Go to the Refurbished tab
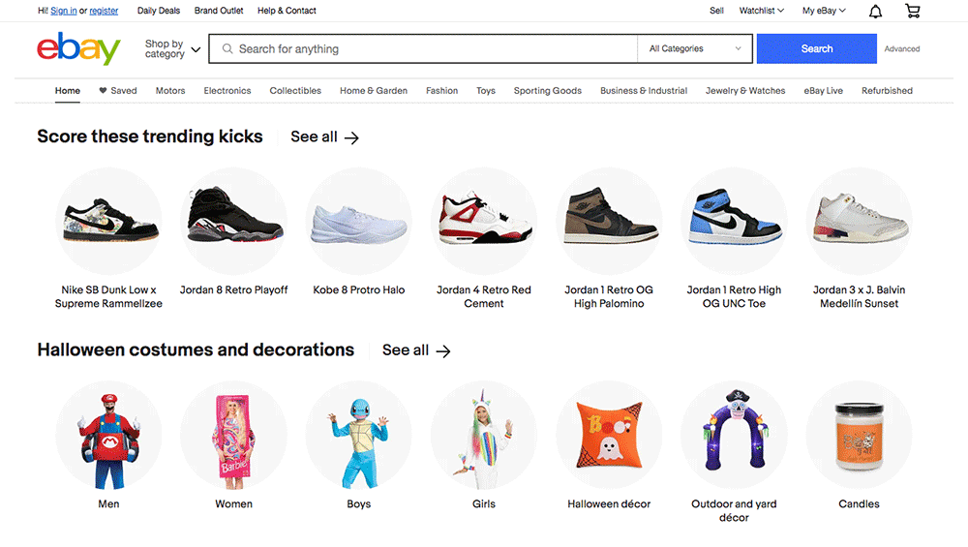The height and width of the screenshot is (547, 968). coord(887,91)
